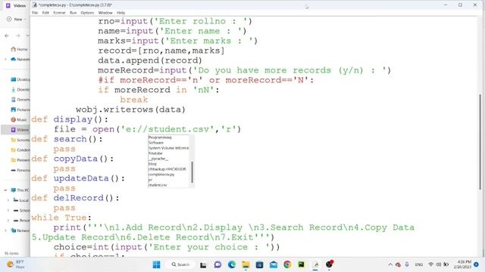485x272 pixels.
Task: Open the Mail app from taskbar
Action: point(274,264)
